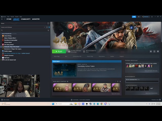
Task: Click the green PLAY button
Action: (x=59, y=51)
